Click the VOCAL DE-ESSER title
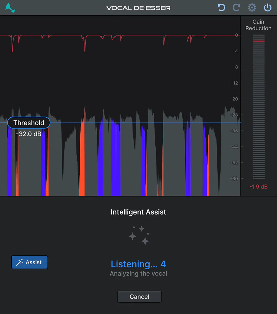The height and width of the screenshot is (314, 277). click(x=138, y=7)
